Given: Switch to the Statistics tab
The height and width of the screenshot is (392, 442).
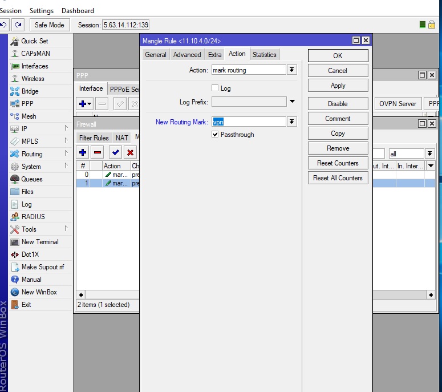Looking at the screenshot, I should [x=265, y=54].
